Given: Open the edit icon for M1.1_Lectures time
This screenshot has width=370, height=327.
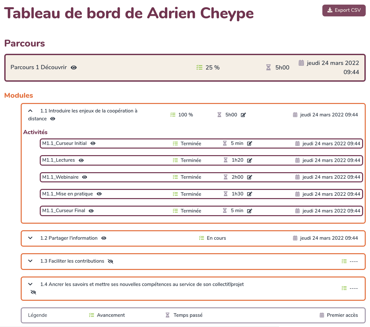Looking at the screenshot, I should tap(250, 160).
